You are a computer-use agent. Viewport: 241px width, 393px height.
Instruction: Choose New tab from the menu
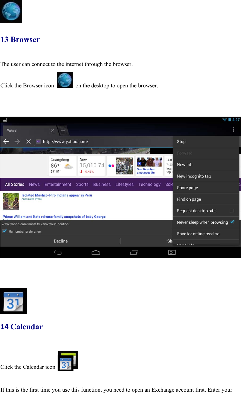(206, 165)
